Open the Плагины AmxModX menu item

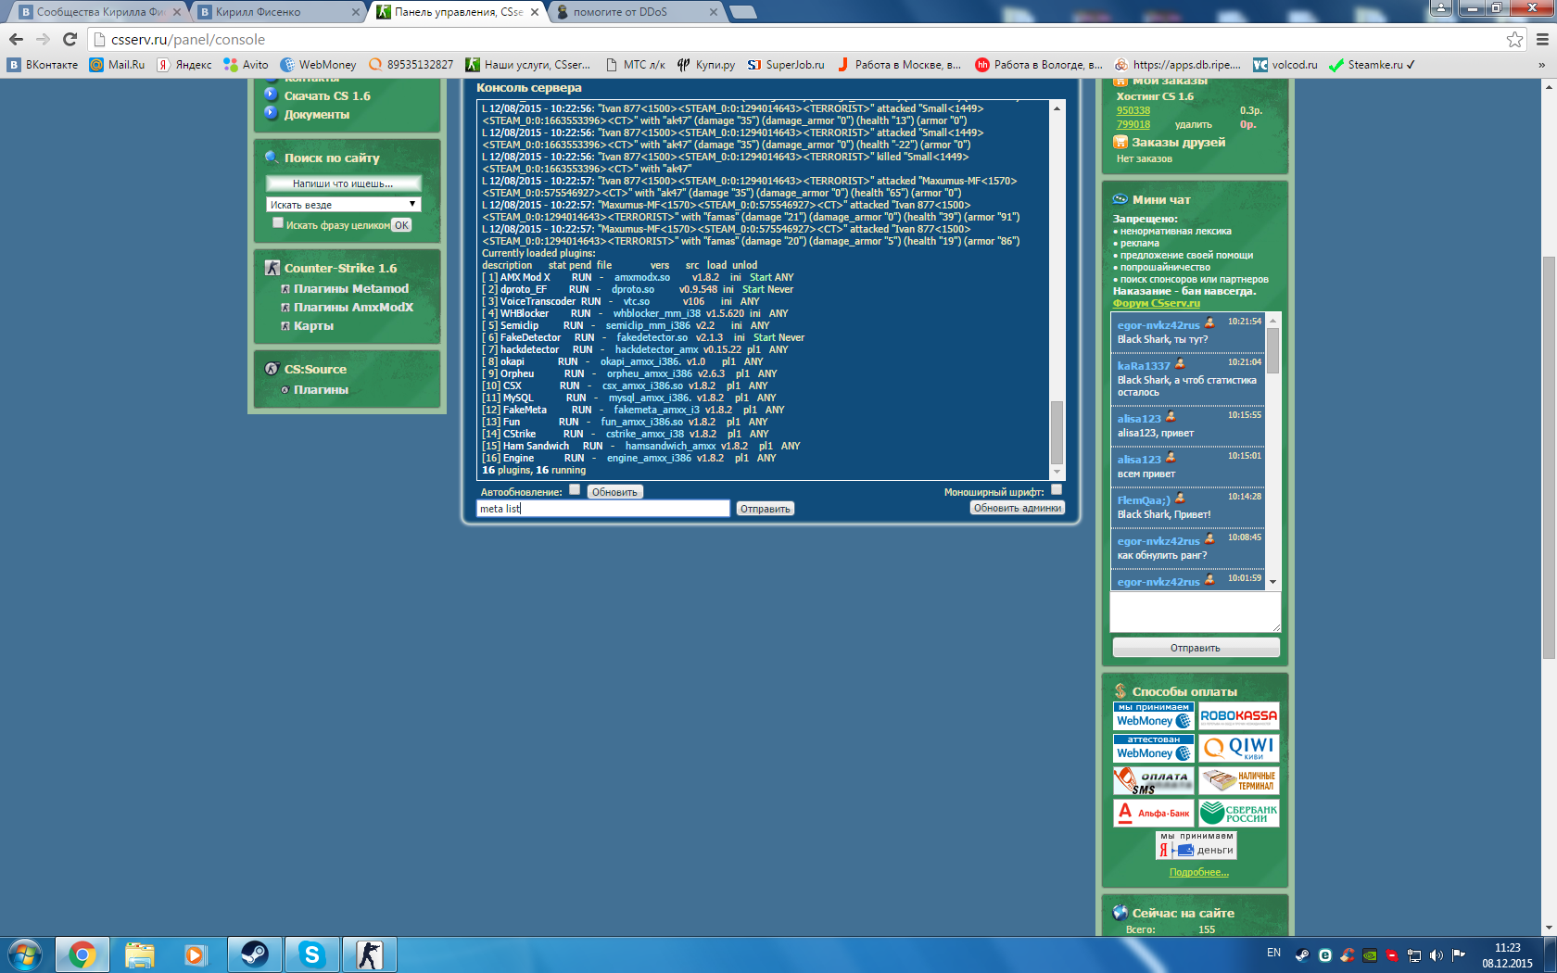coord(353,308)
